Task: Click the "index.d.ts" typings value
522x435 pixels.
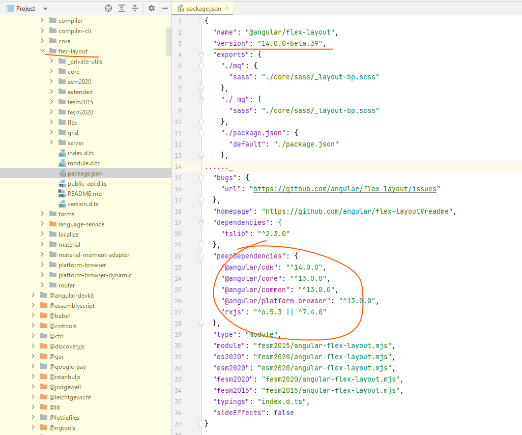Action: (x=282, y=402)
